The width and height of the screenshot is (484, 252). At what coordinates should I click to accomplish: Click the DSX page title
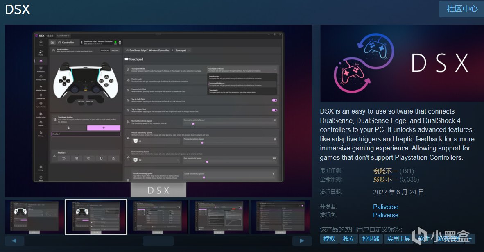point(18,9)
